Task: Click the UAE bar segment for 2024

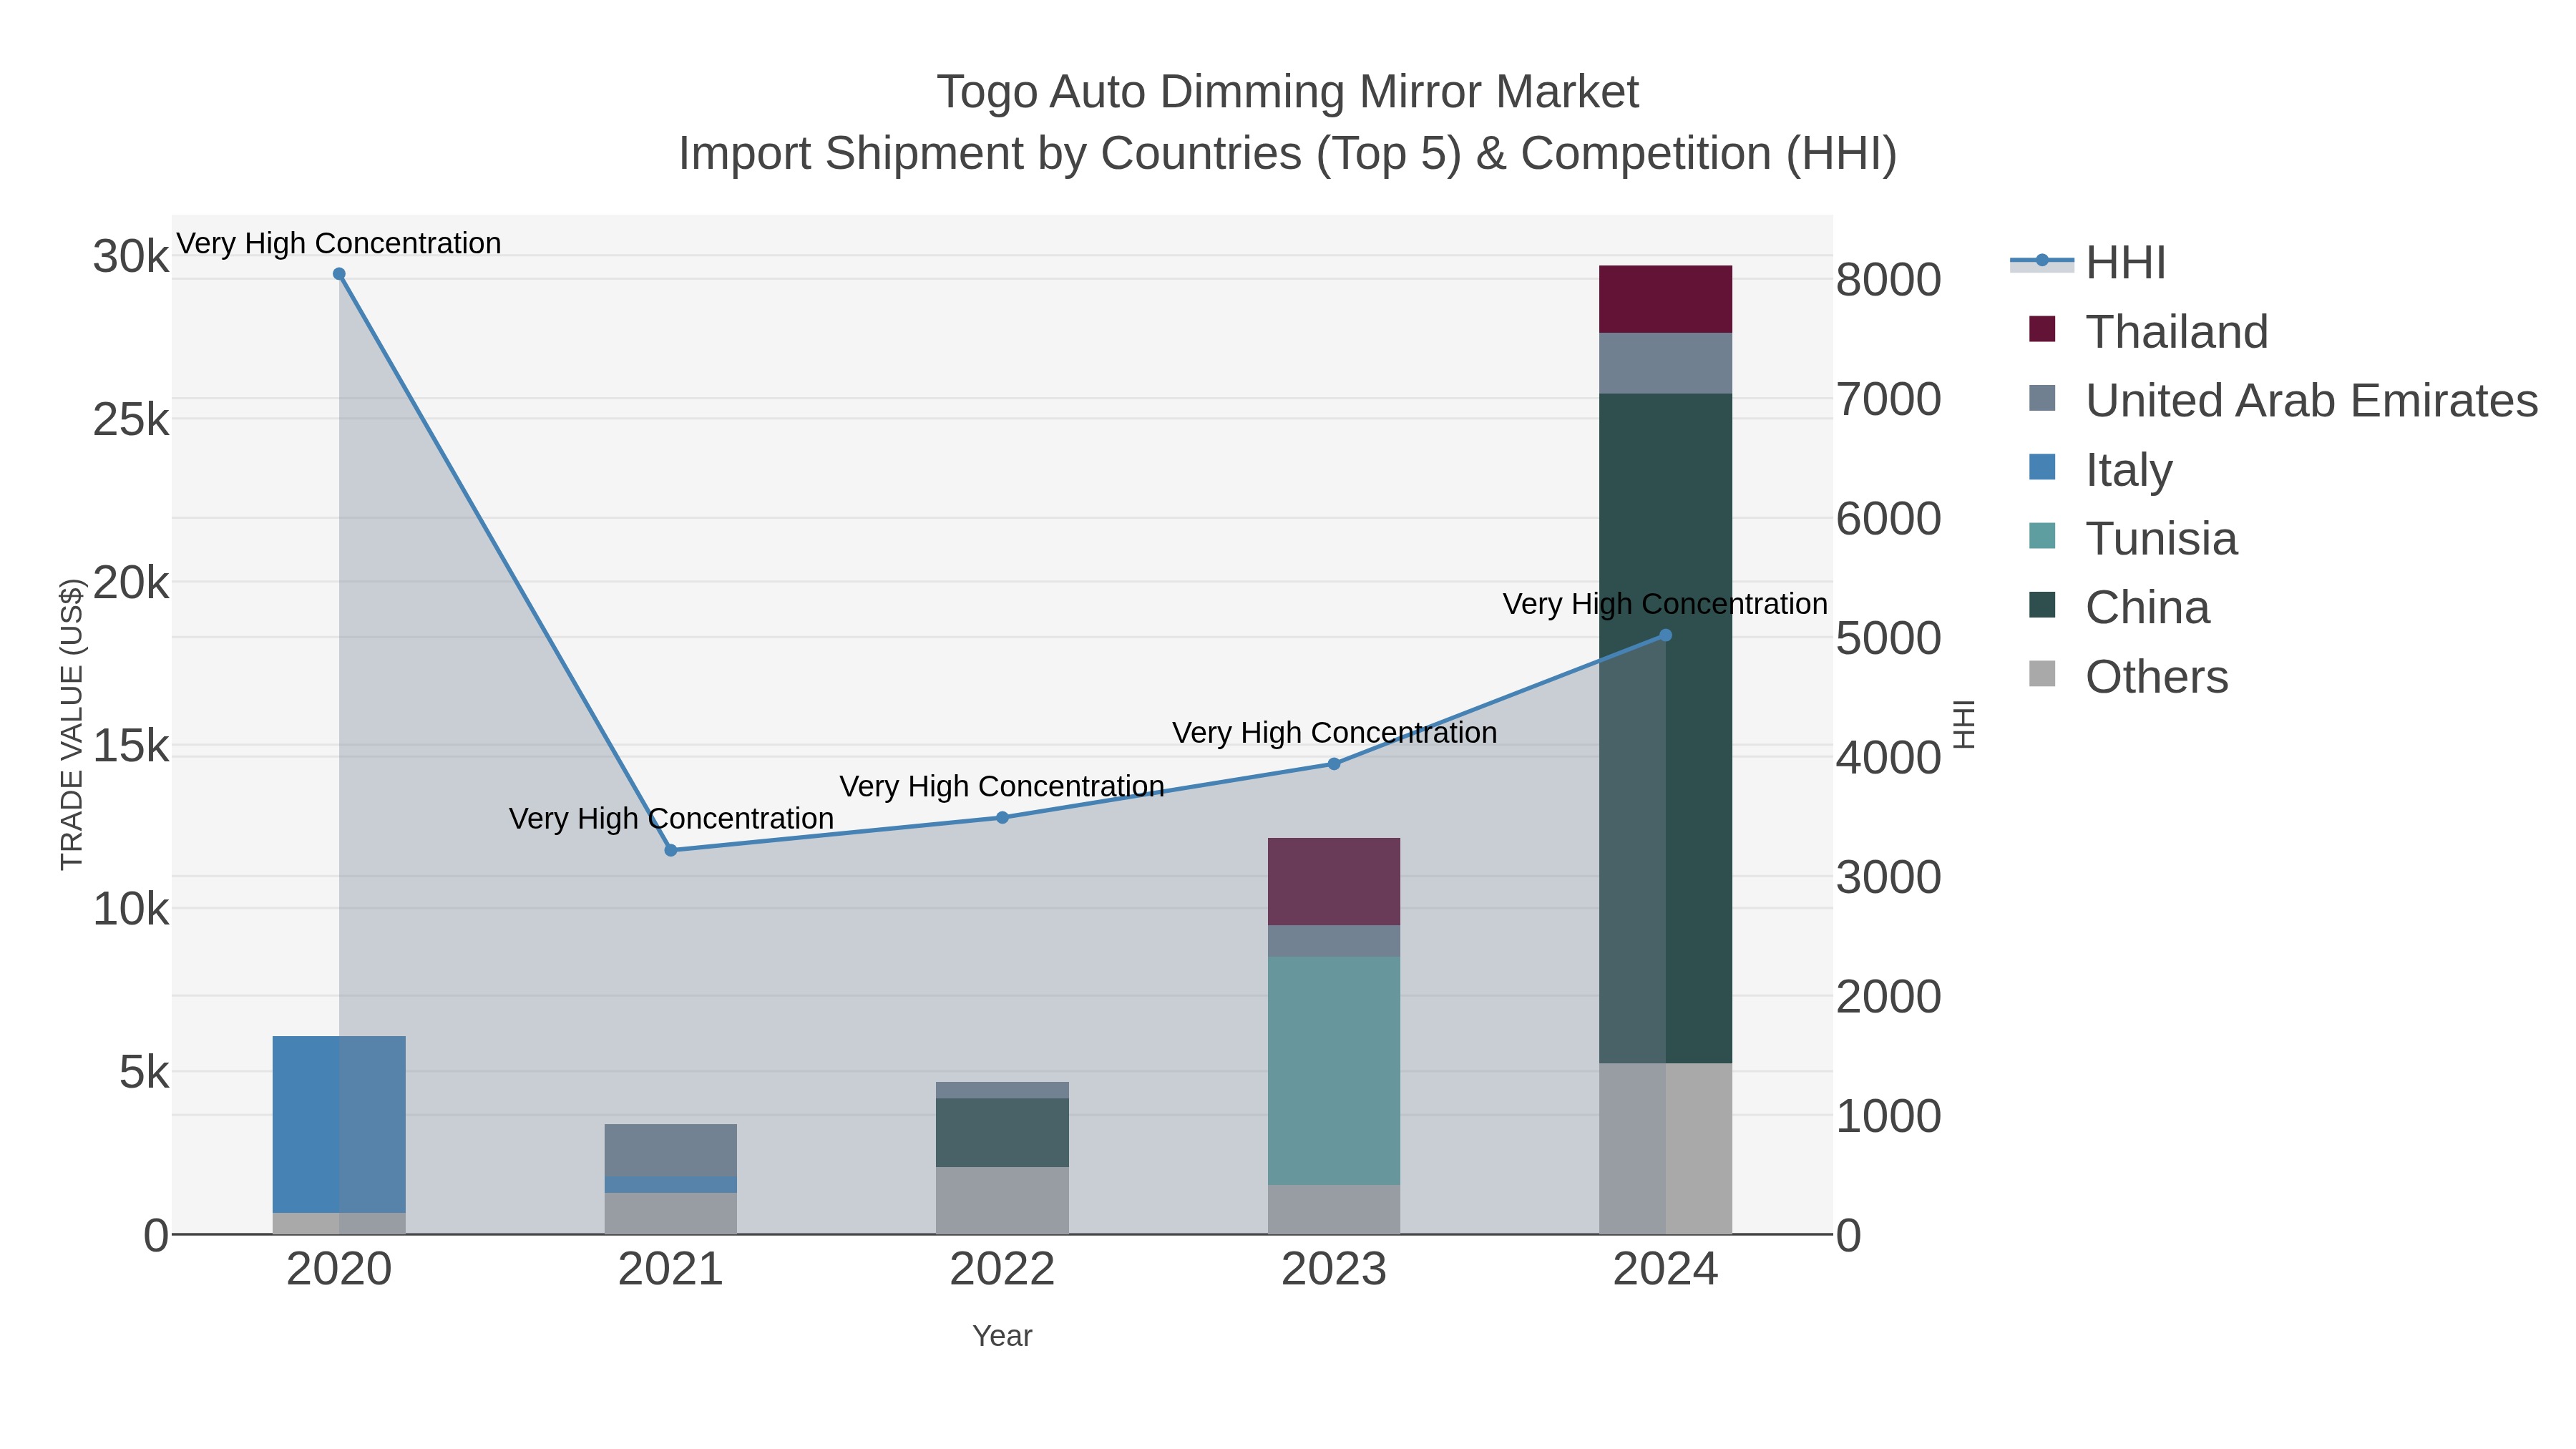Action: pos(1665,363)
